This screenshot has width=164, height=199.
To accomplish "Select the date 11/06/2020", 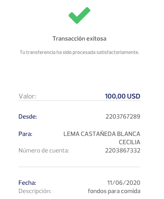I will [x=124, y=183].
